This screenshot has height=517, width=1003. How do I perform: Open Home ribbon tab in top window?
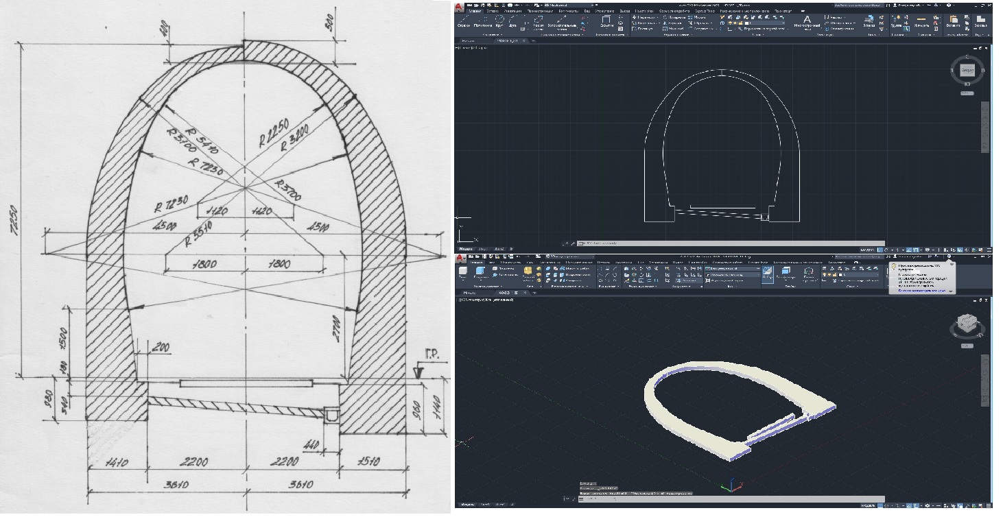point(475,11)
